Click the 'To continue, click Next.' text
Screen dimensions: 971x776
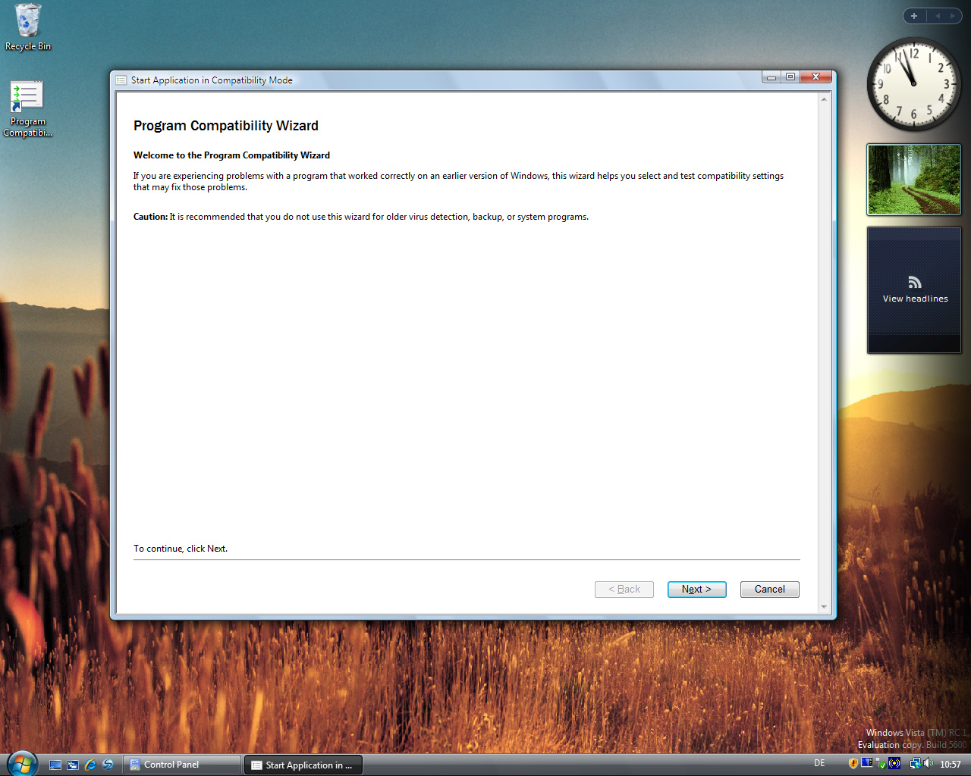[181, 549]
